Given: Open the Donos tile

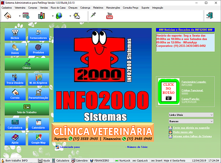Looking at the screenshot, I should pos(15,49).
